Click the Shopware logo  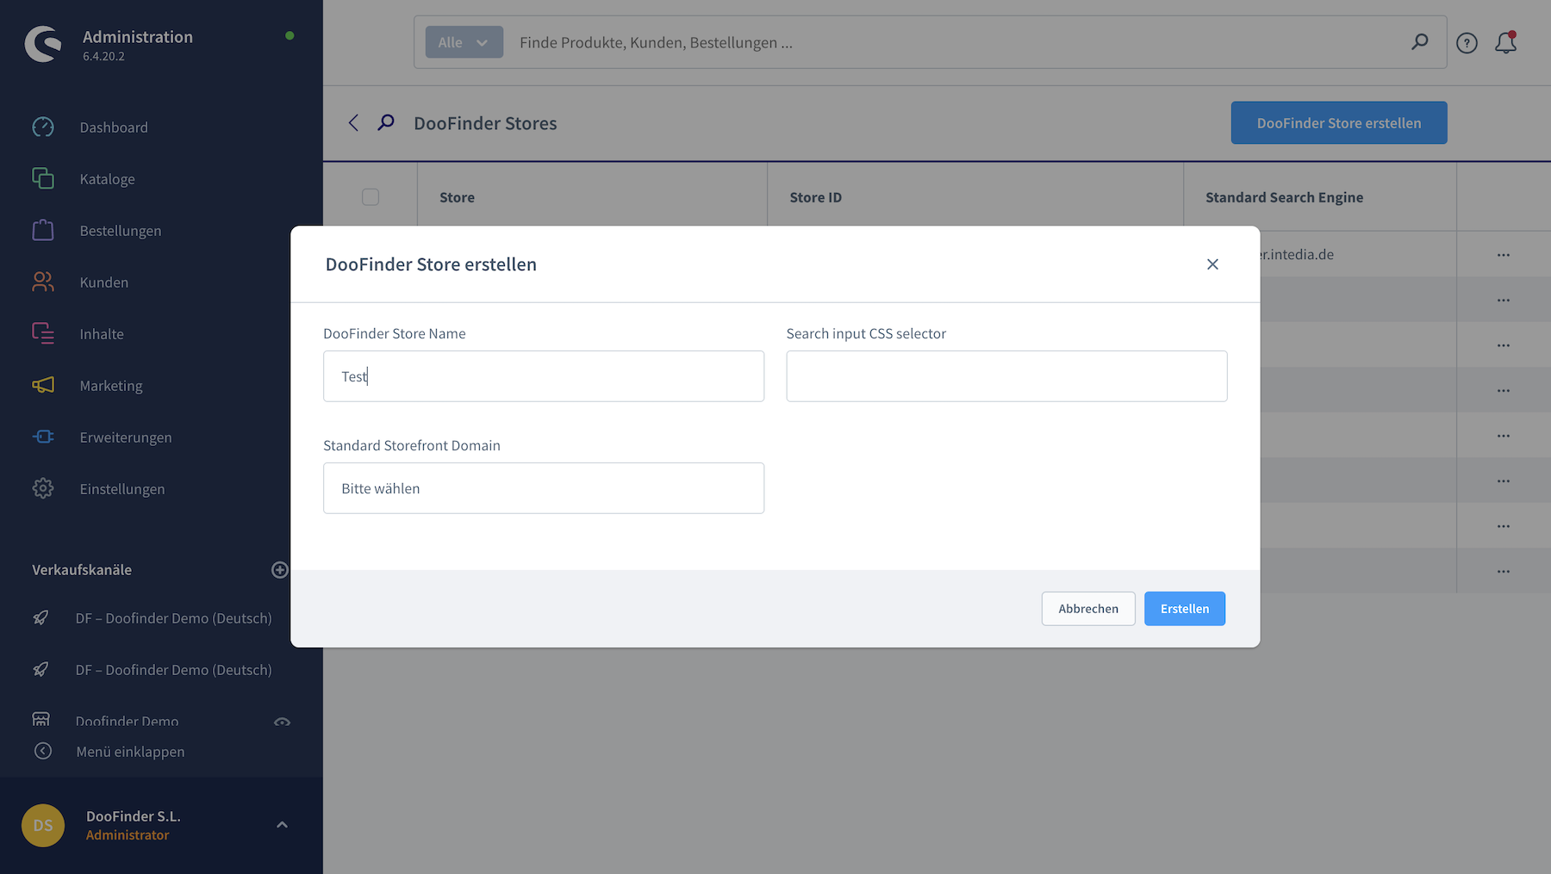(x=43, y=44)
